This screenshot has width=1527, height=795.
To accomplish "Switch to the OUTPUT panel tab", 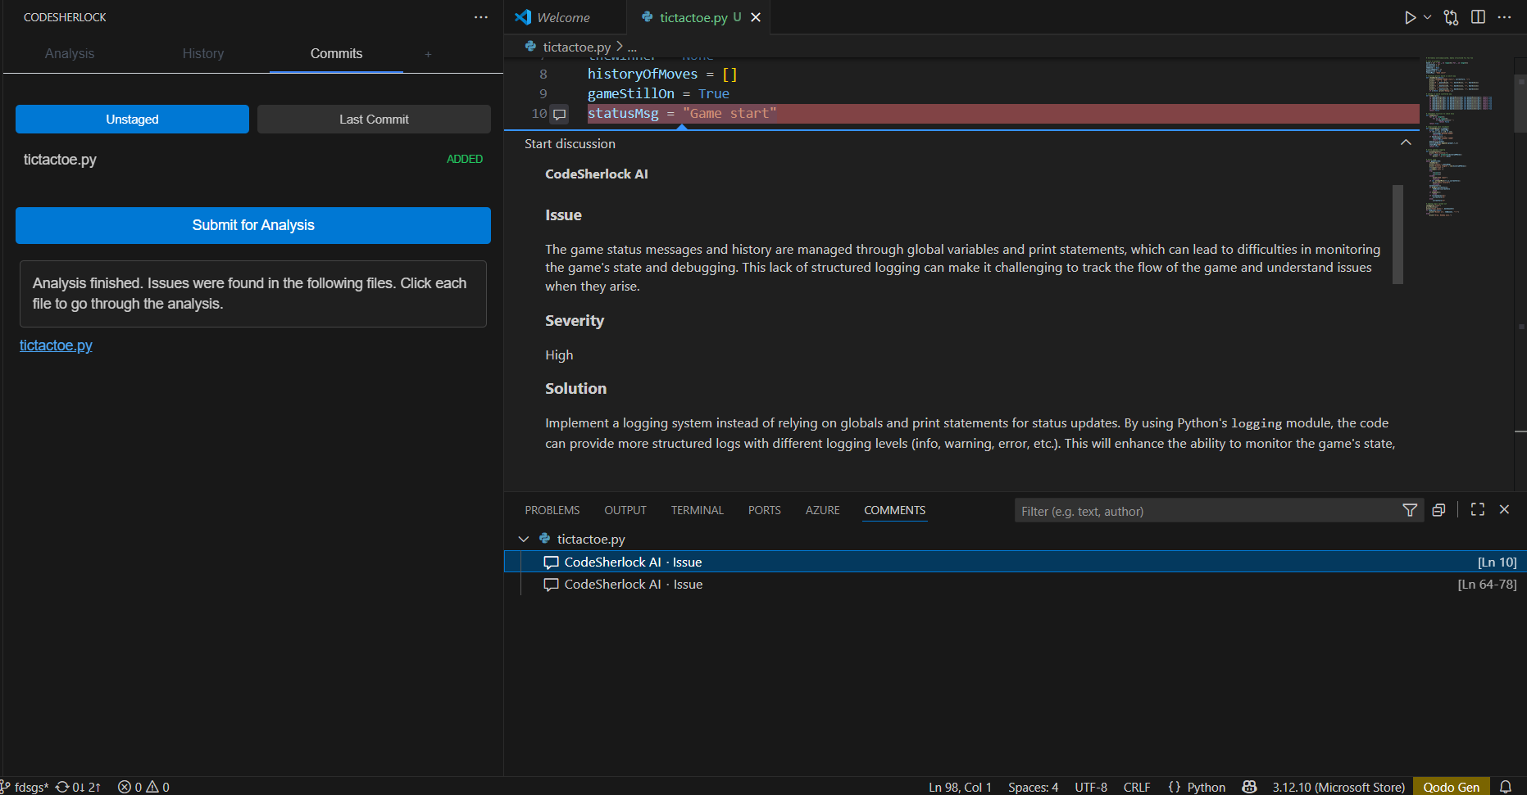I will 625,510.
